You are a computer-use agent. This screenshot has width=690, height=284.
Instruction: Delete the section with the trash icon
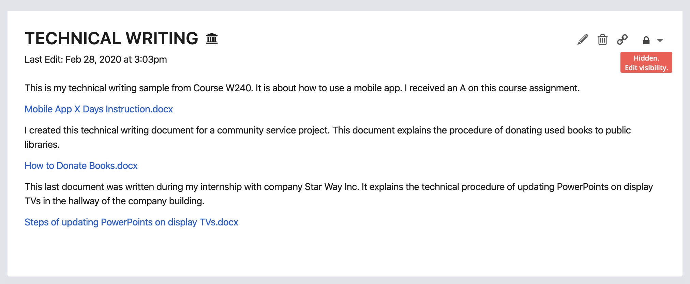tap(602, 40)
